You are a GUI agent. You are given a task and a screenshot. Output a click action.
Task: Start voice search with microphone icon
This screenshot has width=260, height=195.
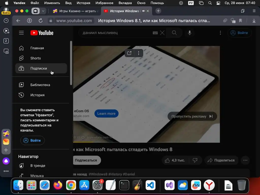(189, 33)
